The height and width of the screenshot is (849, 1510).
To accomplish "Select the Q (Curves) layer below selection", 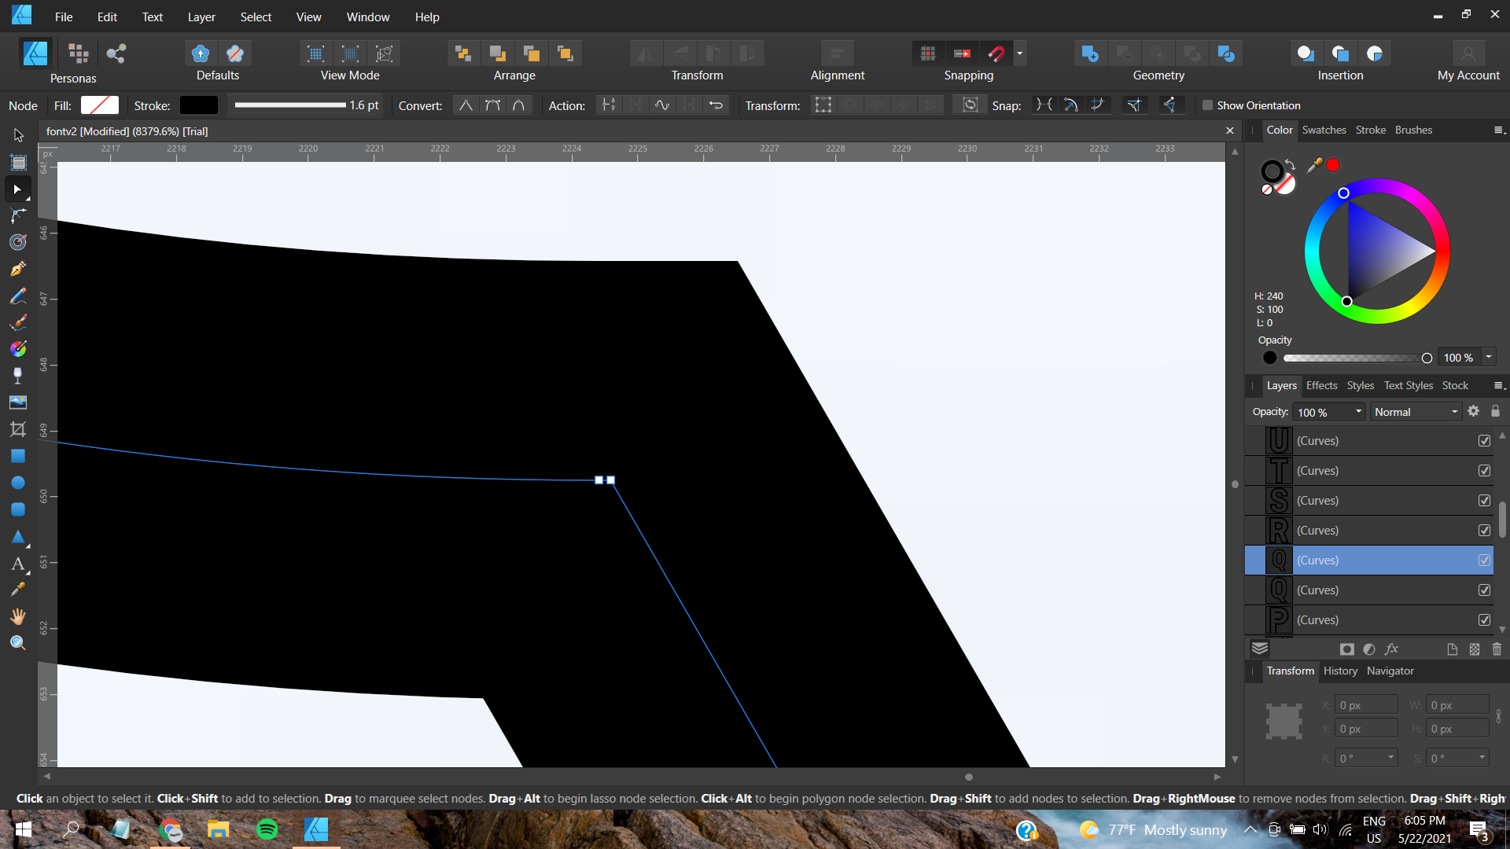I will point(1369,590).
